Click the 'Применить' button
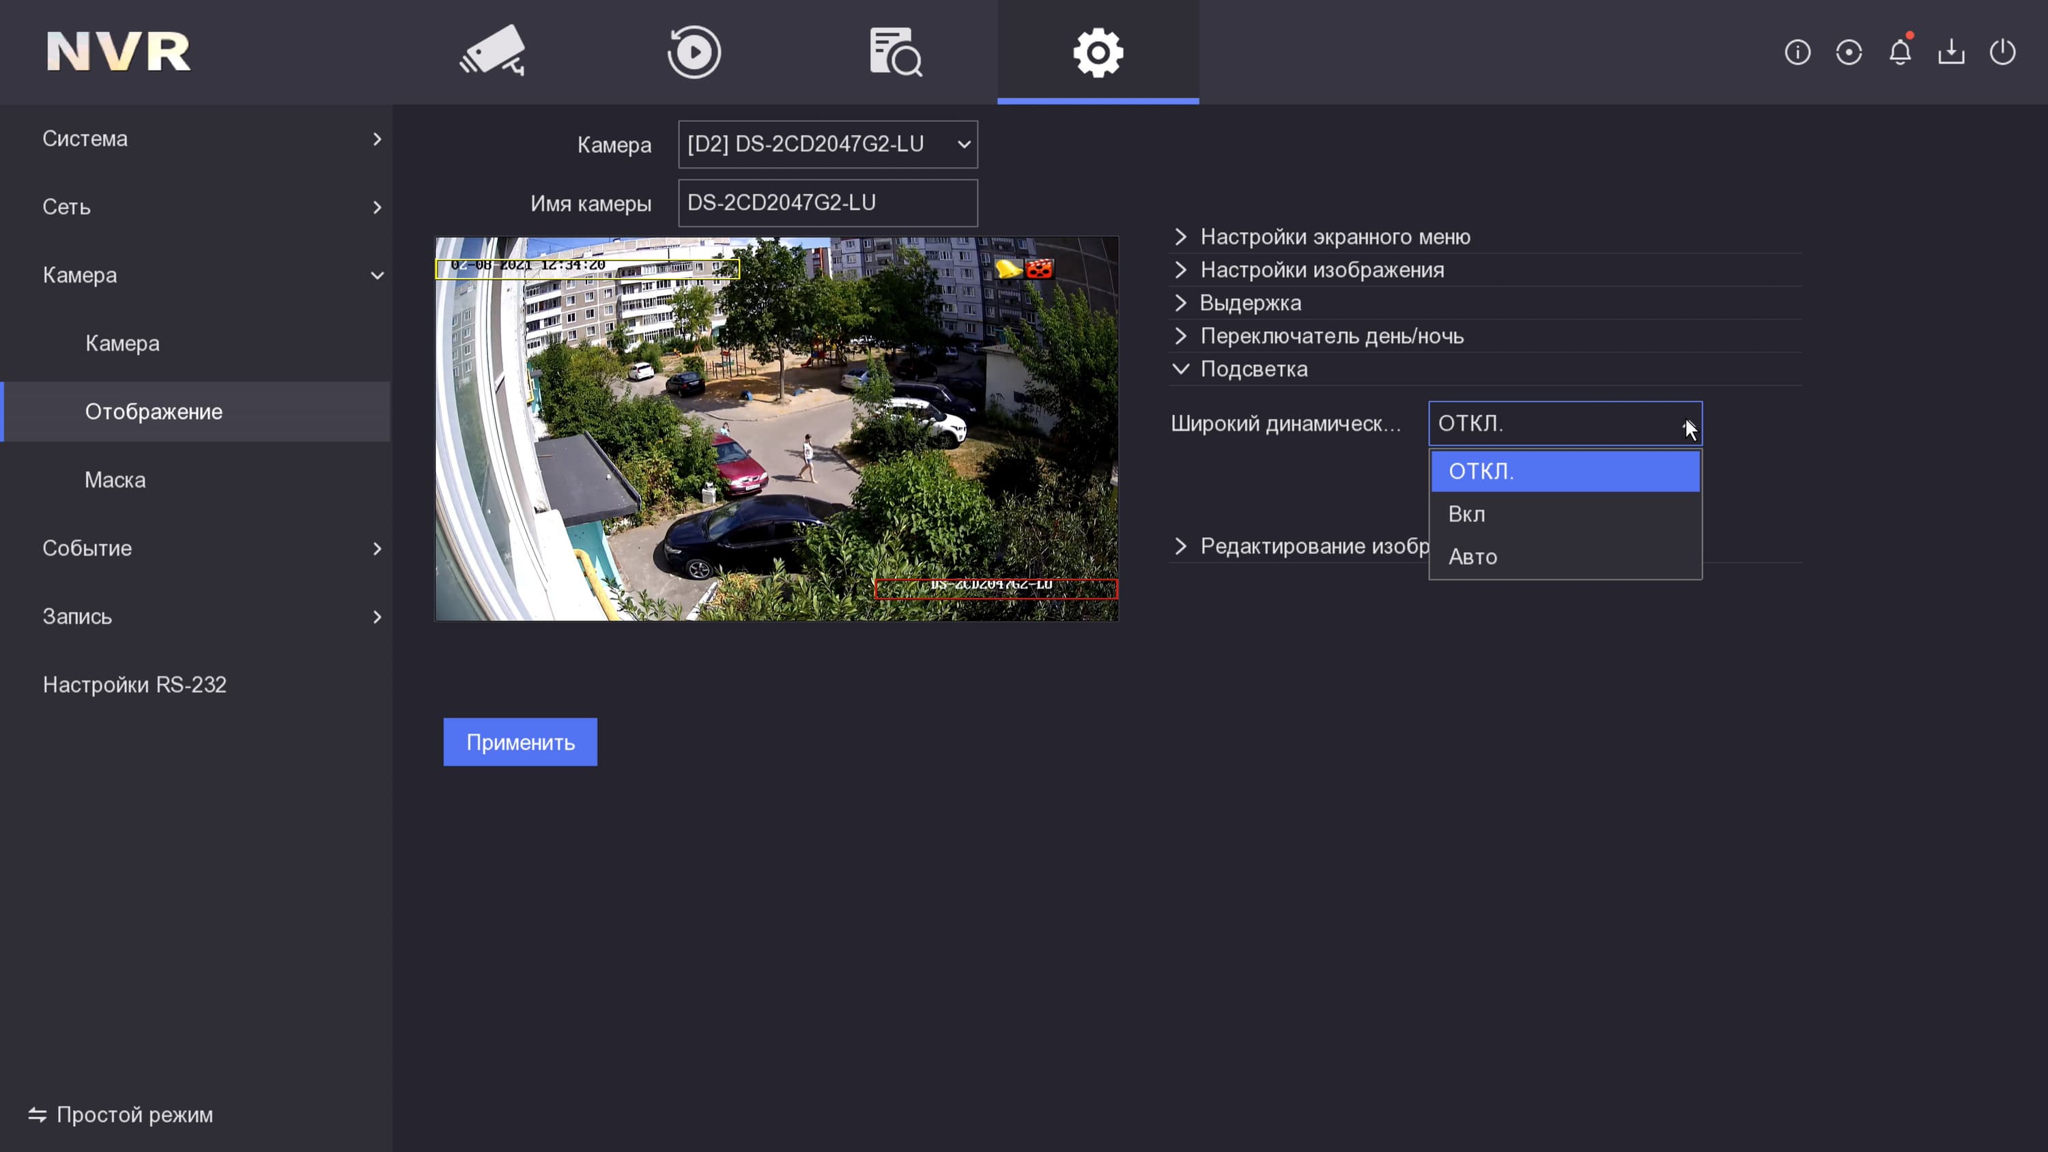The image size is (2048, 1152). [520, 742]
